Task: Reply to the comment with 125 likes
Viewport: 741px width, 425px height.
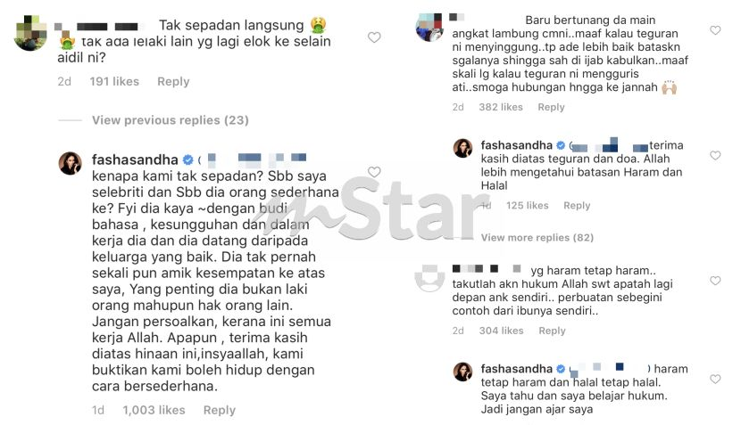Action: click(577, 205)
